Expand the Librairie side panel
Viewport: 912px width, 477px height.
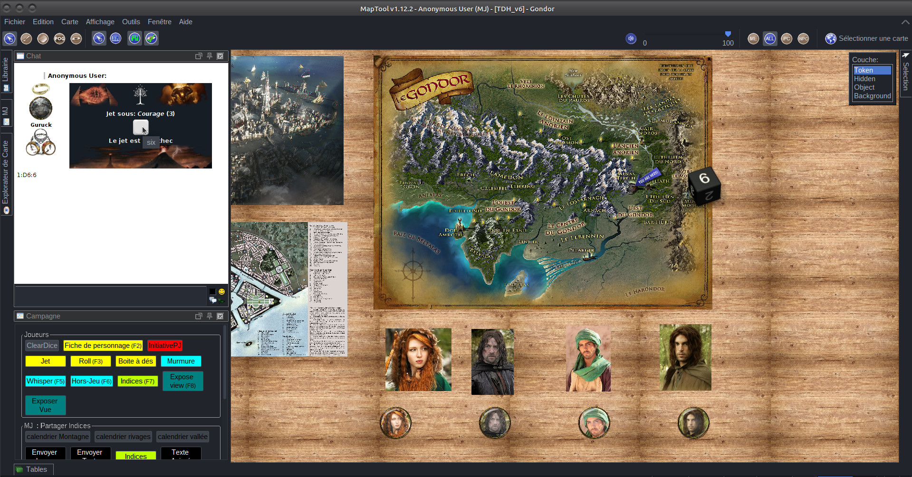click(6, 74)
